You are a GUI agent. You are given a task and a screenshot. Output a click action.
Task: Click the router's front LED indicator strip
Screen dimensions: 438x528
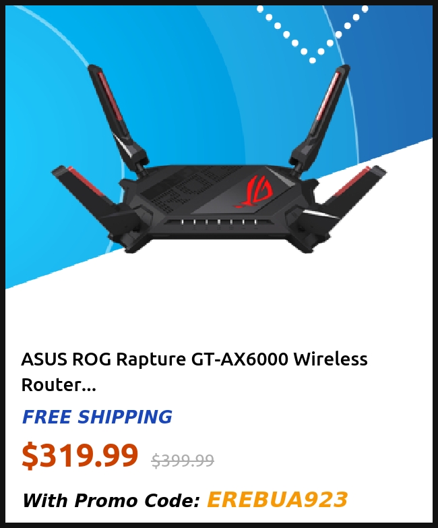point(218,223)
